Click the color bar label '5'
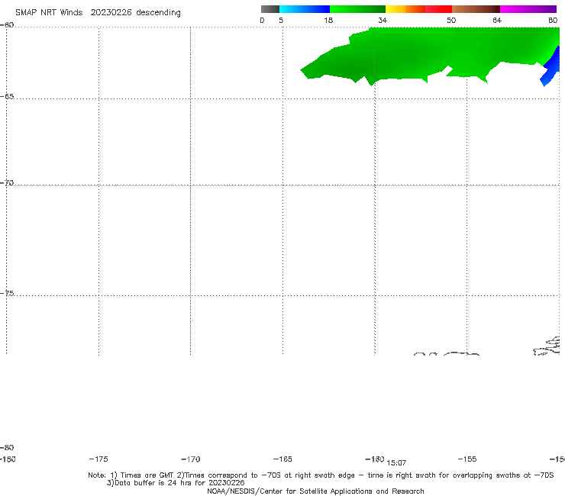 281,20
